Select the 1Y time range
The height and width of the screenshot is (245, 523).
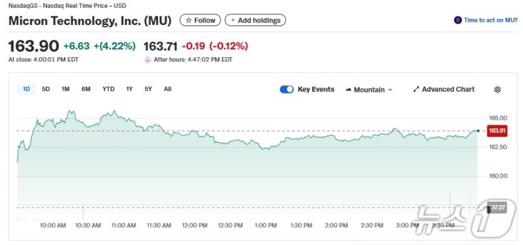(x=129, y=89)
